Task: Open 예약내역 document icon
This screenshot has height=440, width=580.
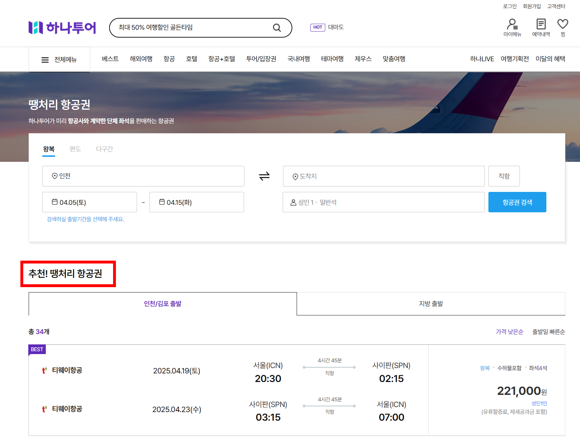Action: (x=541, y=24)
